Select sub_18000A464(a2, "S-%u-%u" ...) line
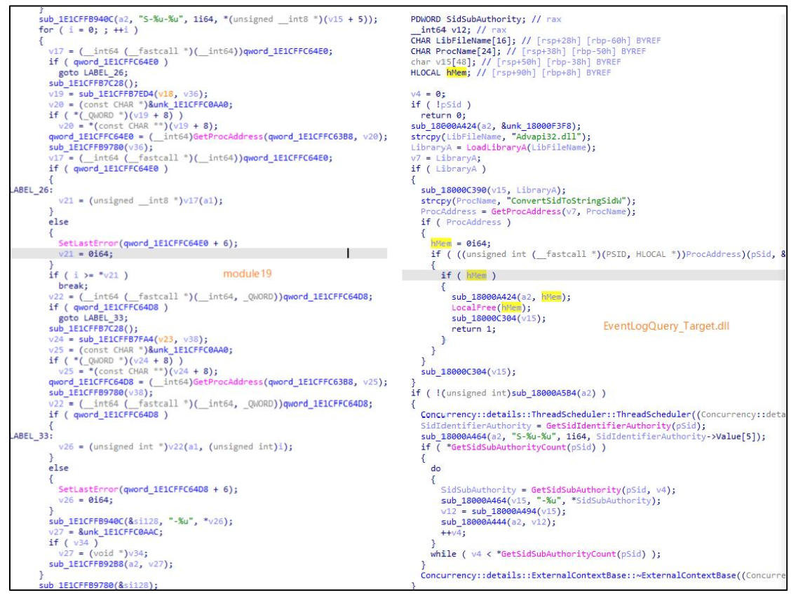The height and width of the screenshot is (600, 798). click(x=593, y=436)
